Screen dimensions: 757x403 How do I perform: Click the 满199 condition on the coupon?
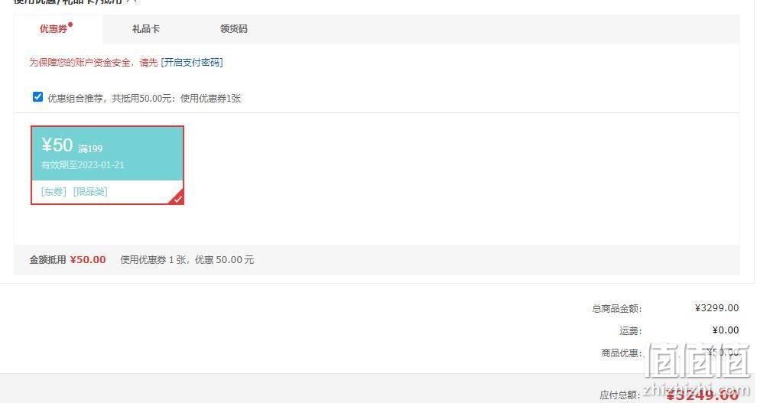90,148
